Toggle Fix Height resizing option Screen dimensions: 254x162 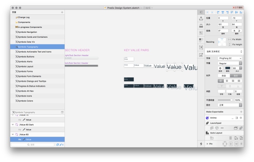coord(230,44)
